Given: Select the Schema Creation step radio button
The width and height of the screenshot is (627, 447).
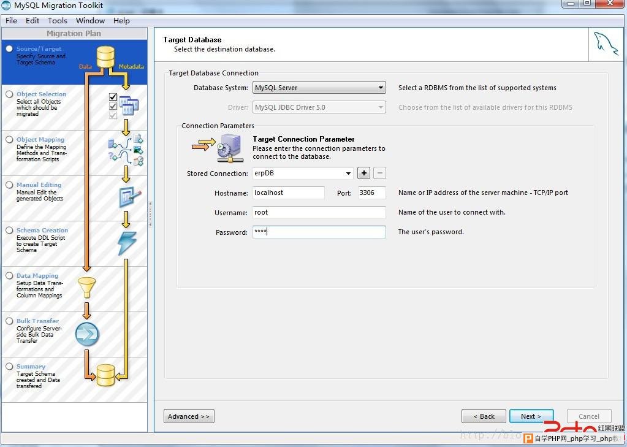Looking at the screenshot, I should click(x=9, y=230).
